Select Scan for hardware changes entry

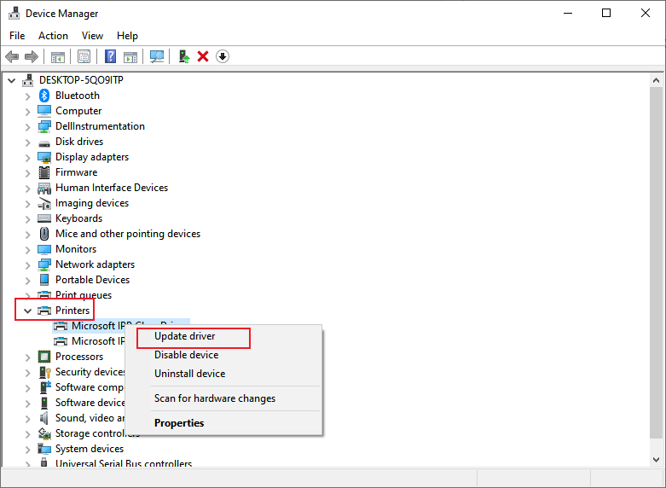[x=223, y=398]
